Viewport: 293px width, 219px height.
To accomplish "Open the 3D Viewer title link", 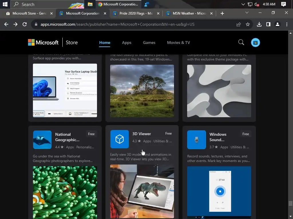I will (142, 134).
